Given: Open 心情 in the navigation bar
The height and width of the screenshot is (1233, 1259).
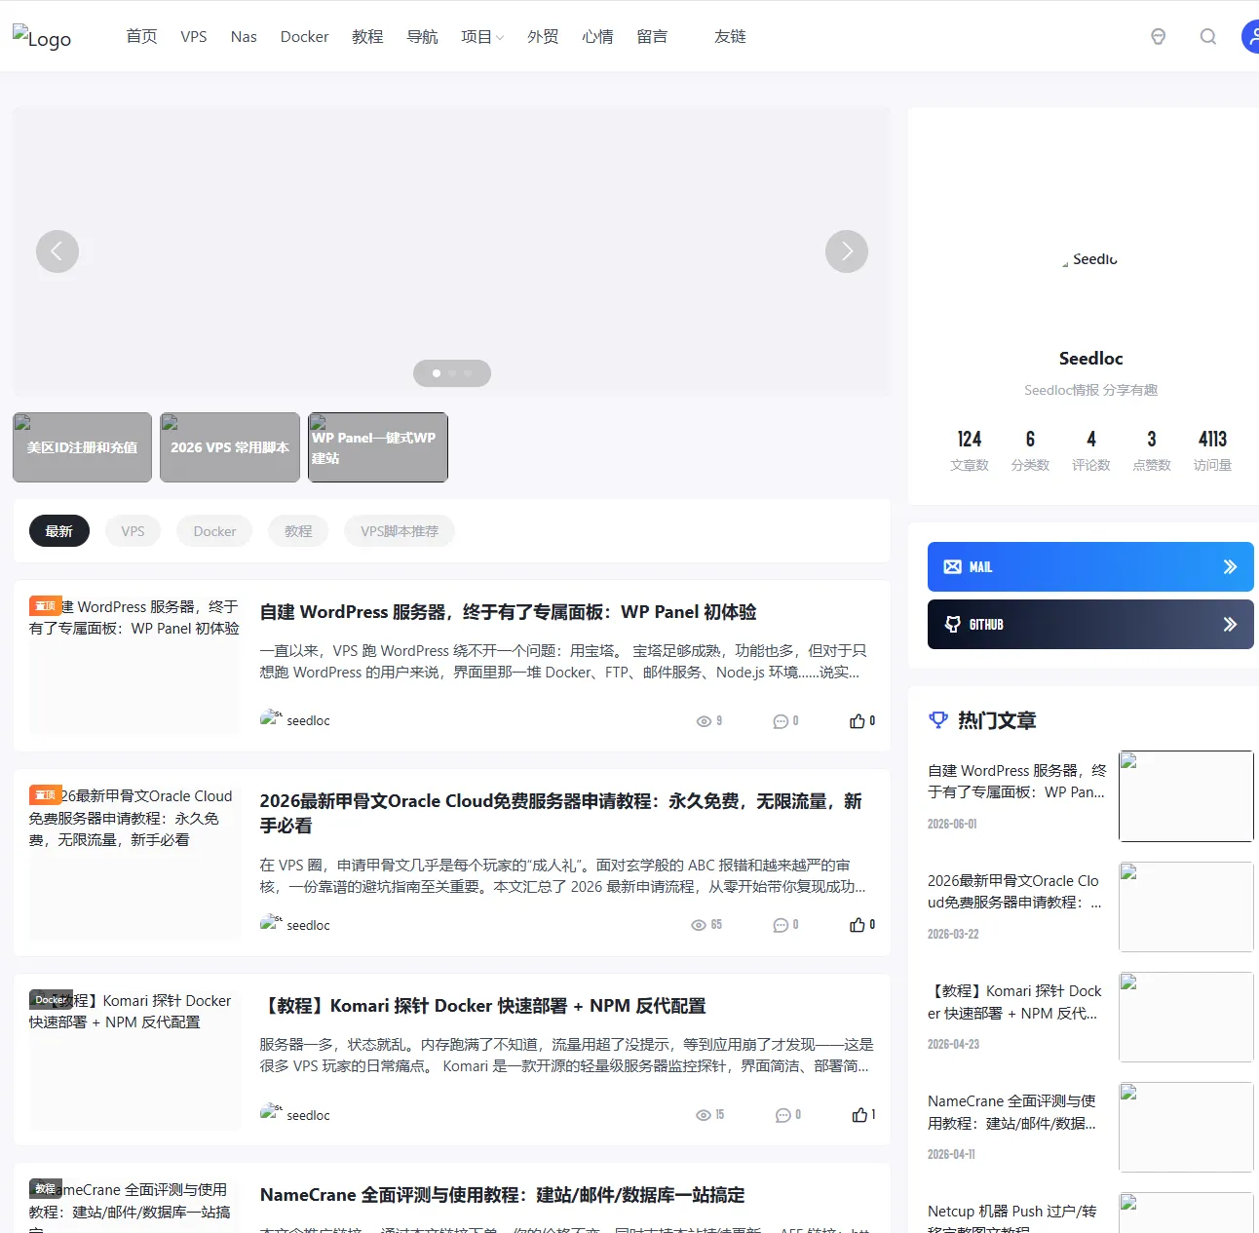Looking at the screenshot, I should tap(597, 37).
